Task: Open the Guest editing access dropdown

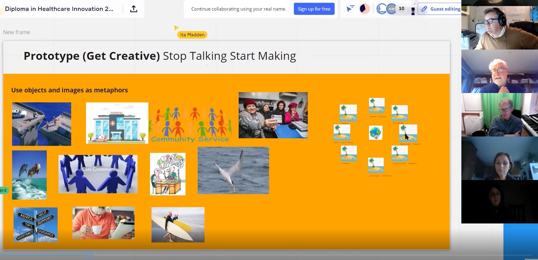Action: click(441, 9)
